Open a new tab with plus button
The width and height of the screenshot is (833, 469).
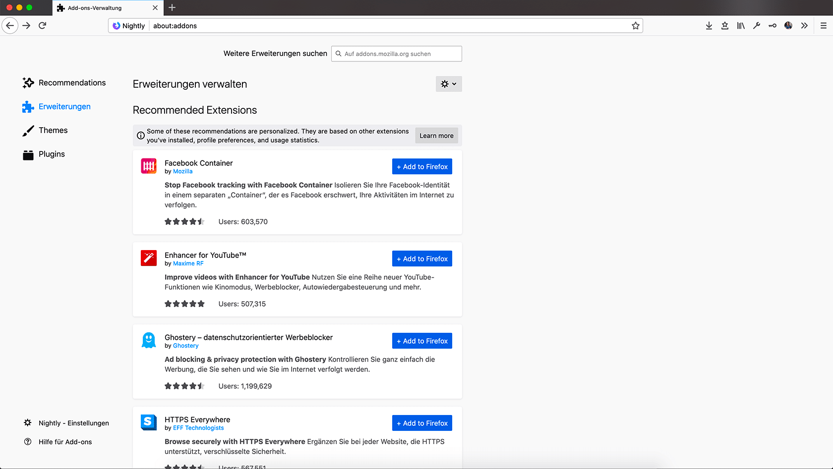172,7
